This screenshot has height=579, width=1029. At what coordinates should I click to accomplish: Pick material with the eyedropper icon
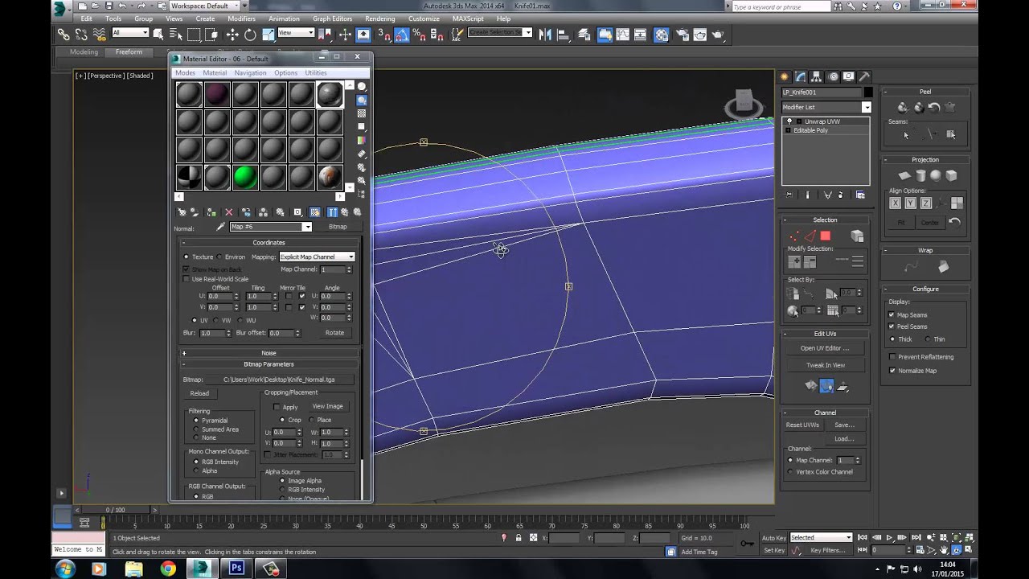pyautogui.click(x=220, y=227)
